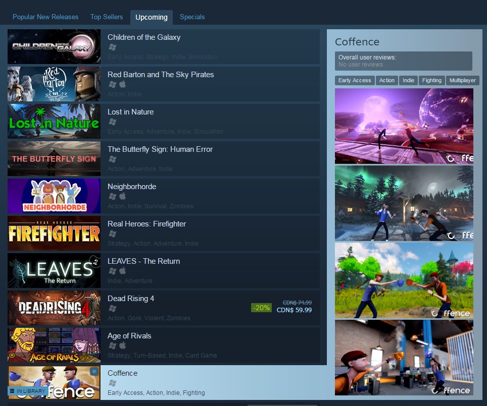Click the Age of Rivals title
This screenshot has height=406, width=487.
[129, 336]
